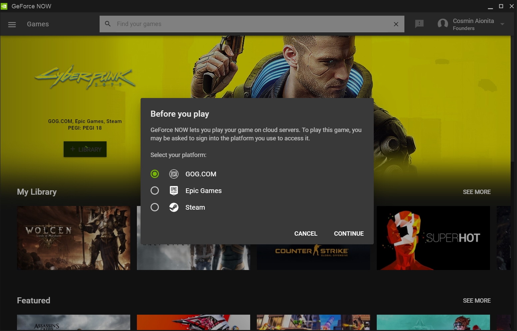
Task: Click the Epic Games platform logo icon
Action: 174,190
